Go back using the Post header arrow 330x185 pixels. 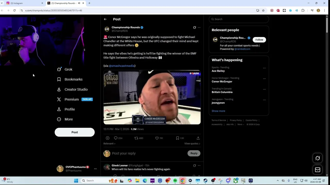pyautogui.click(x=105, y=19)
